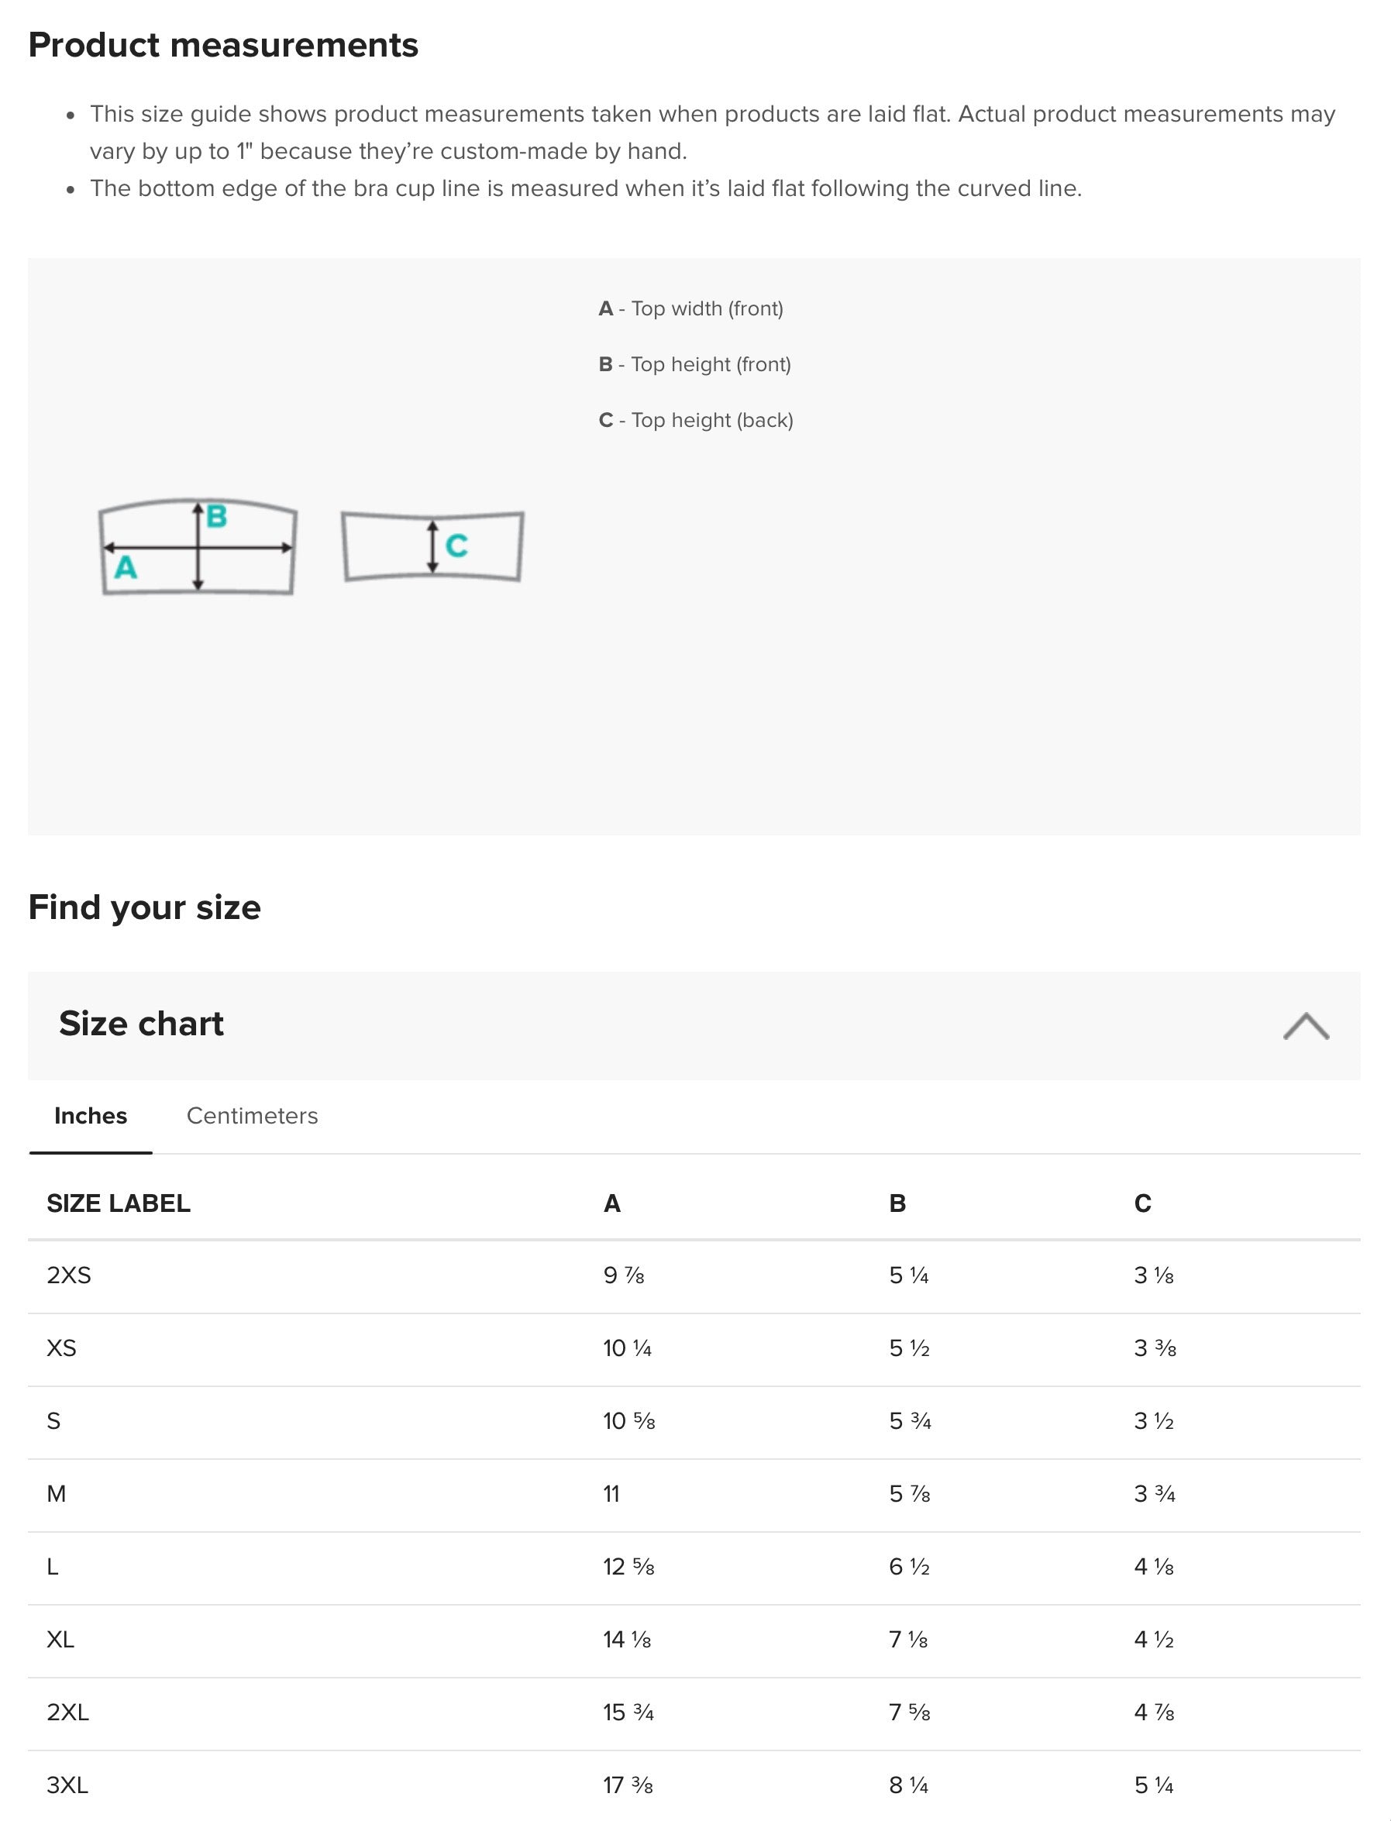Click the 'C - Top height (back)' legend text
This screenshot has width=1391, height=1821.
tap(696, 421)
